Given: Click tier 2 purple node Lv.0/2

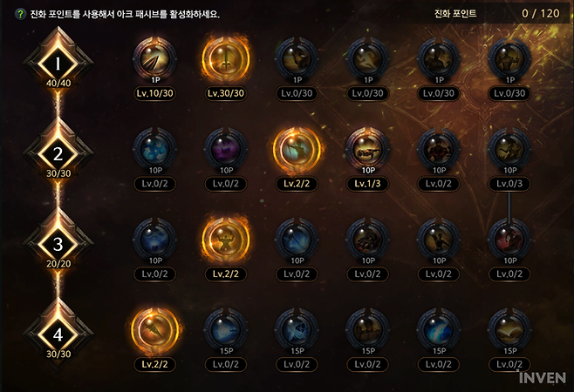Looking at the screenshot, I should pos(225,150).
